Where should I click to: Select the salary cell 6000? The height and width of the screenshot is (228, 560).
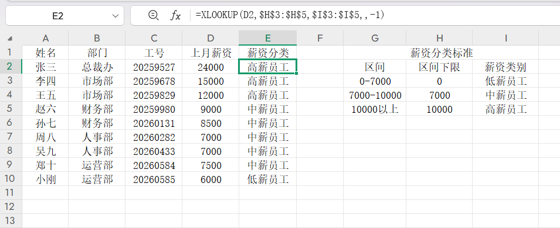point(211,179)
